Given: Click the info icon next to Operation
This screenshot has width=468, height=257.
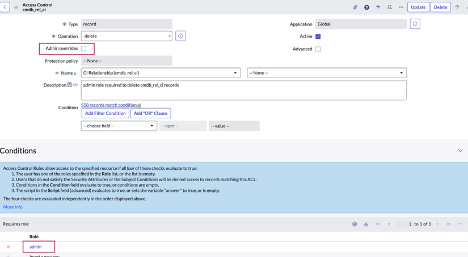Looking at the screenshot, I should pyautogui.click(x=180, y=36).
